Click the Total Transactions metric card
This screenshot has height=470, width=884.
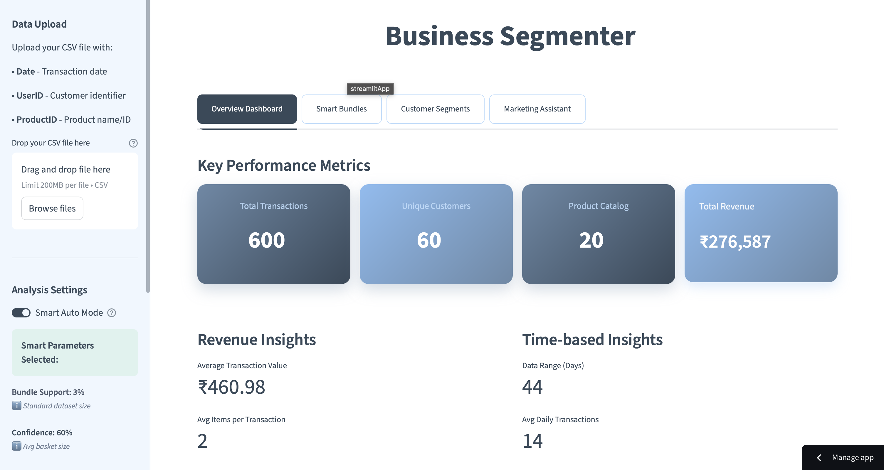tap(273, 234)
